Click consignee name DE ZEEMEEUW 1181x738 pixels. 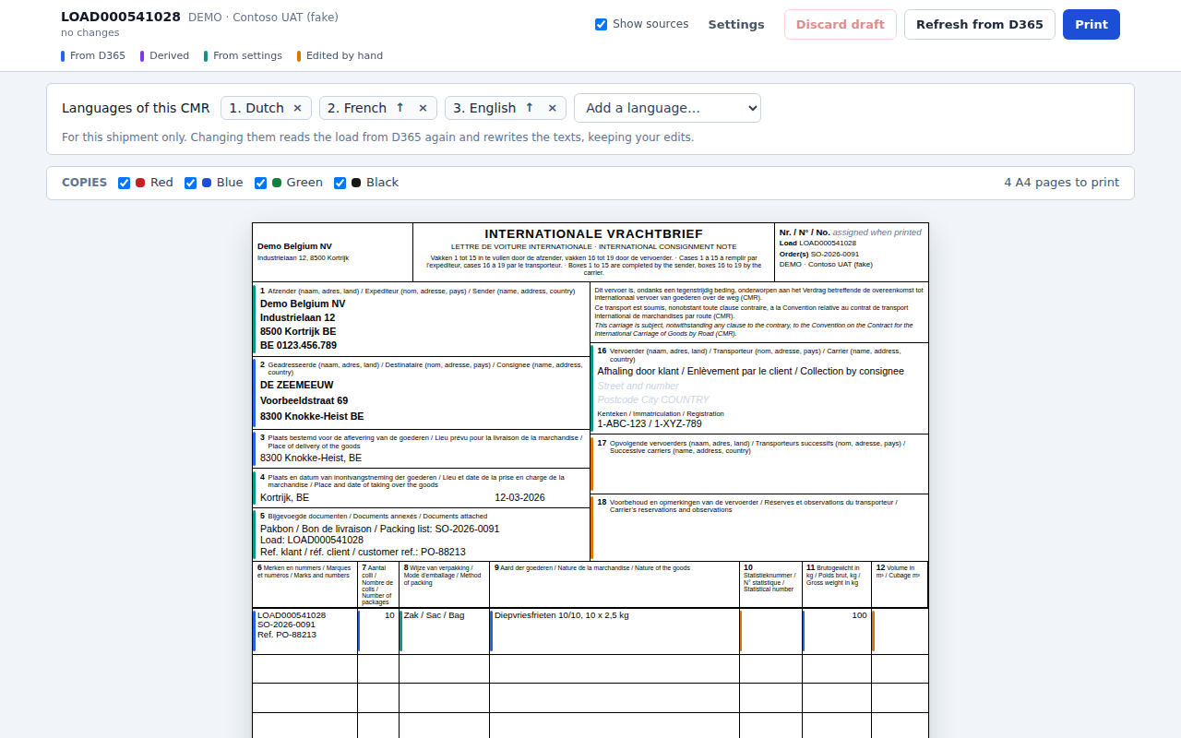point(297,385)
